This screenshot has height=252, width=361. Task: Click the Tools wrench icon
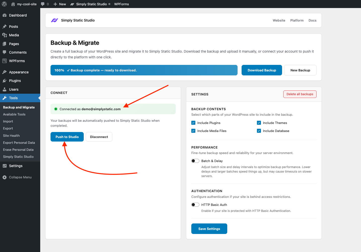(x=5, y=98)
